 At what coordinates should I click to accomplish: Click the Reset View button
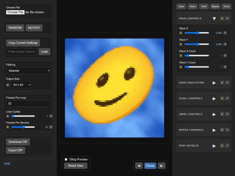76,166
